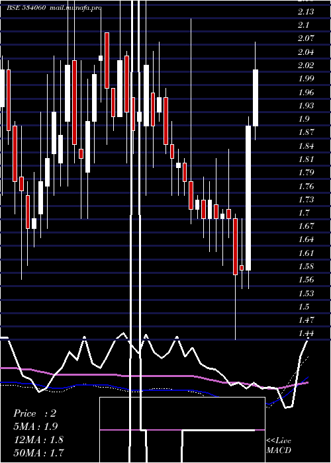
Task: Click the 1.64 price axis label
Action: point(306,239)
